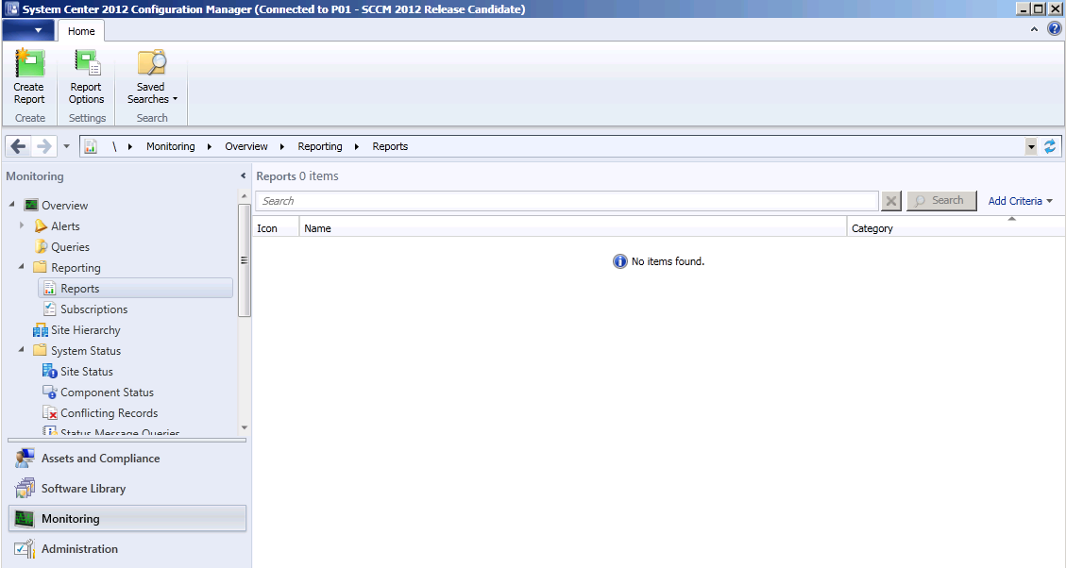Viewport: 1066px width, 568px height.
Task: Clear the search with the X button
Action: click(890, 201)
